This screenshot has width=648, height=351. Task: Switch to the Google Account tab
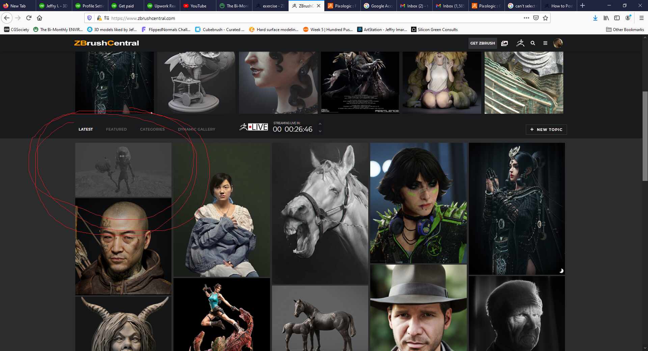pos(379,6)
